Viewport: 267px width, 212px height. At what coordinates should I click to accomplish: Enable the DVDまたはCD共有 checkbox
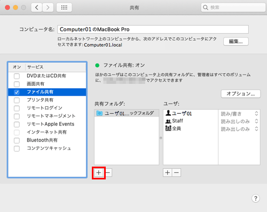(x=17, y=76)
